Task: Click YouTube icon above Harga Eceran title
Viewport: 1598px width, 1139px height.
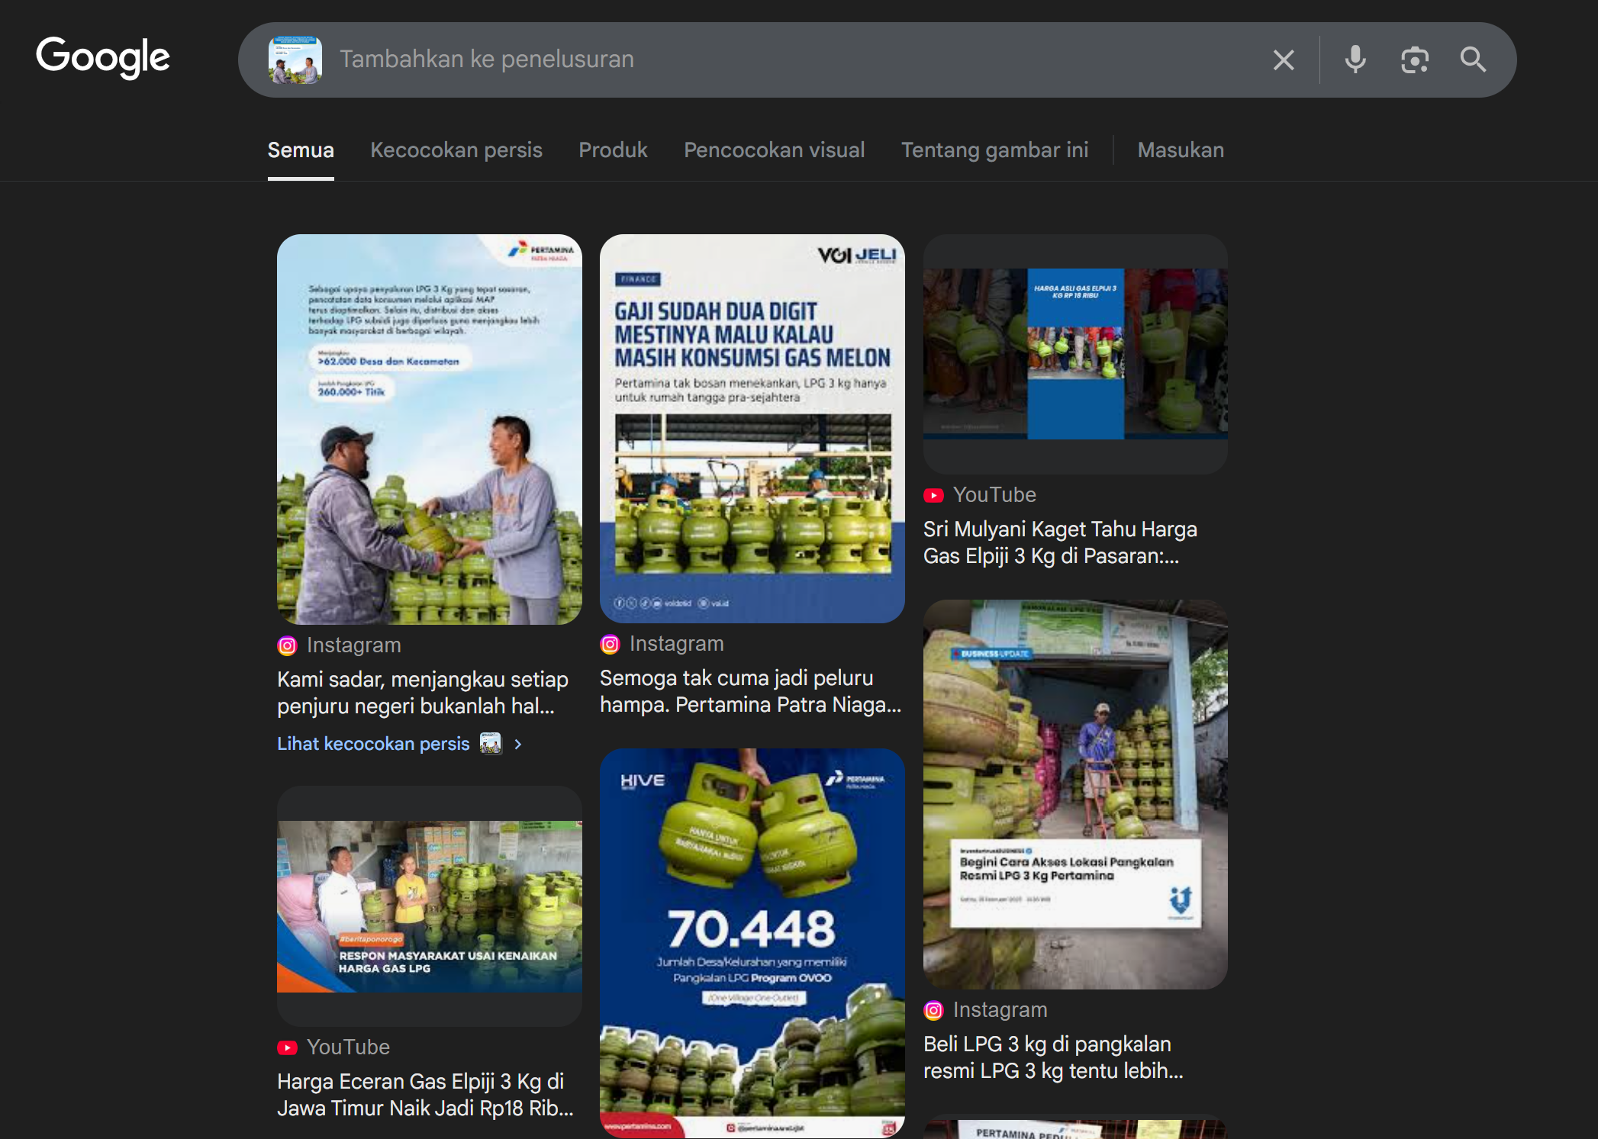Action: tap(287, 1047)
